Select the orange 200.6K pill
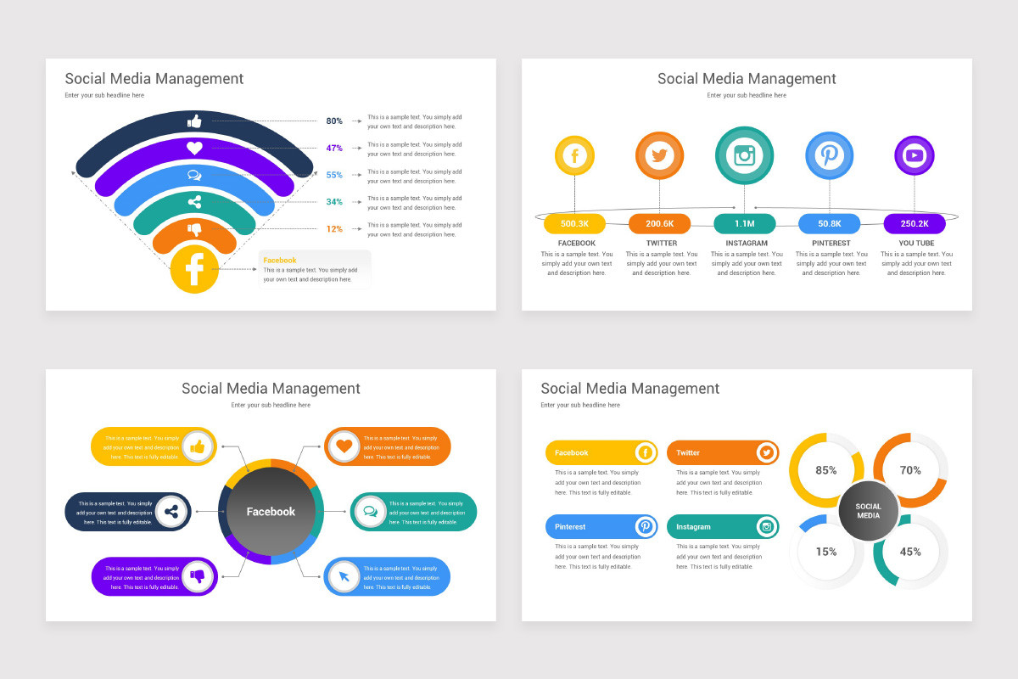The image size is (1018, 679). point(659,224)
